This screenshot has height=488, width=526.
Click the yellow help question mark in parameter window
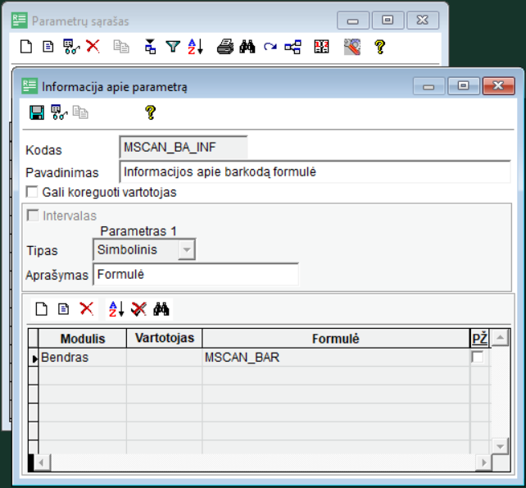150,112
